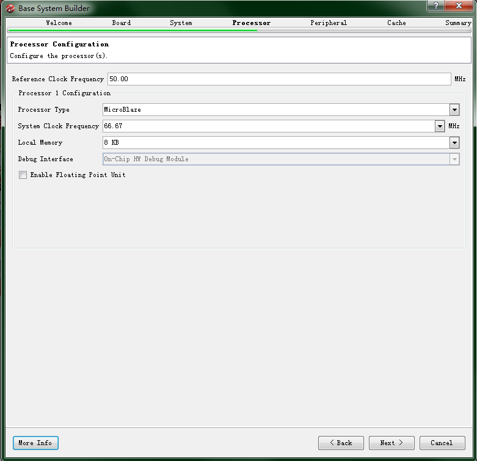This screenshot has width=477, height=461.
Task: Click the Debug Interface label
Action: [x=46, y=159]
